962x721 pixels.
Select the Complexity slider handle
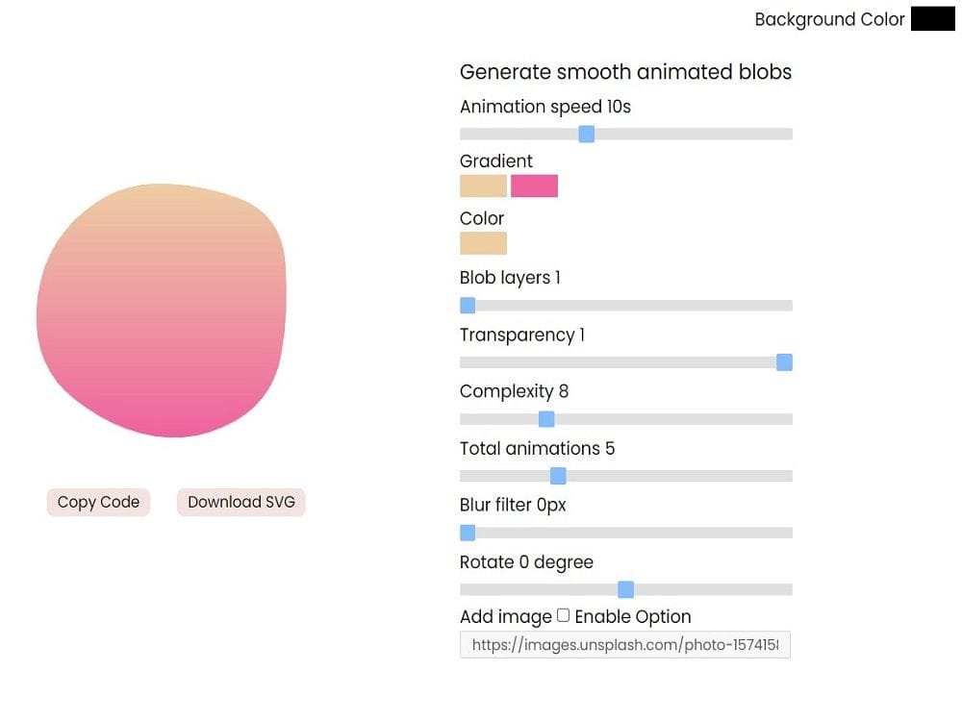tap(547, 419)
